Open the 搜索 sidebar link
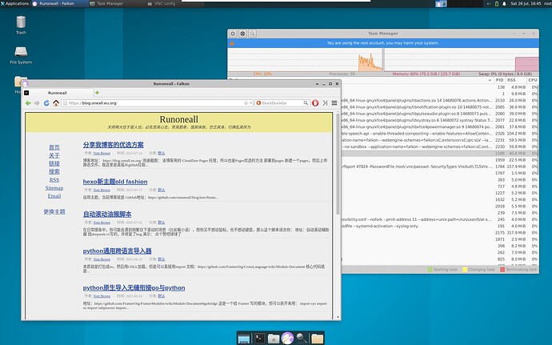This screenshot has height=345, width=552. pos(54,171)
